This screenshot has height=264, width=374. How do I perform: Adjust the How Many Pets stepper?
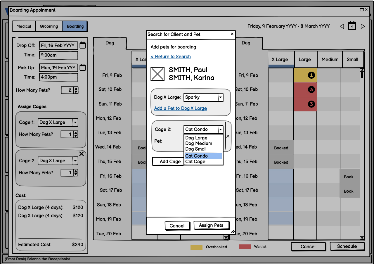(76, 90)
